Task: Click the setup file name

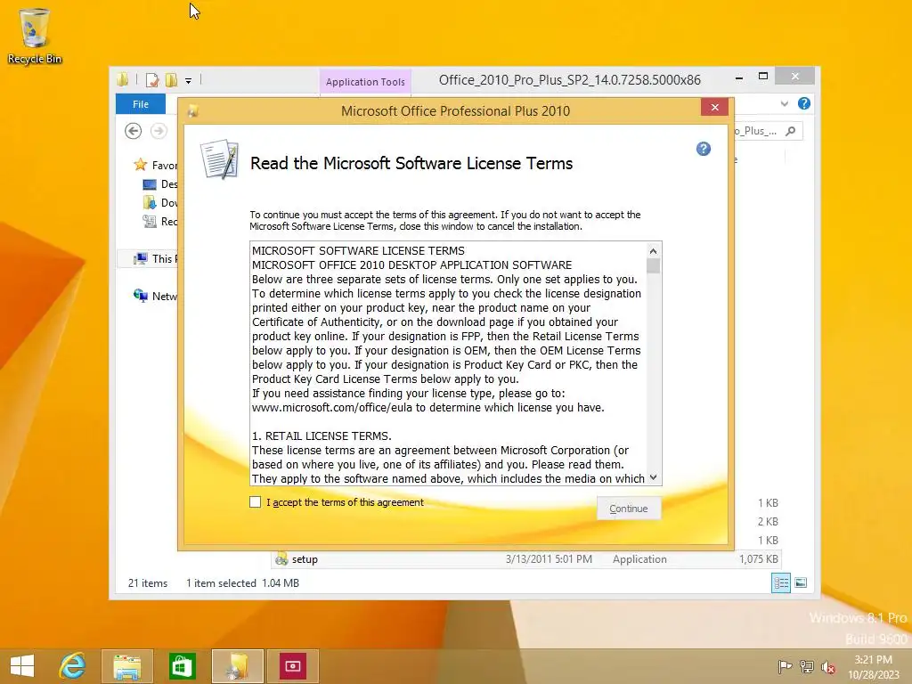Action: click(305, 559)
